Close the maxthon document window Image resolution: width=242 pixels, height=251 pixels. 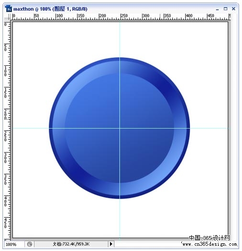(233, 9)
